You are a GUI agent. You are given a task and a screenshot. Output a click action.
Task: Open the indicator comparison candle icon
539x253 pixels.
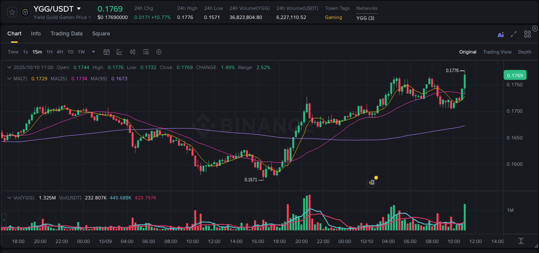[132, 52]
